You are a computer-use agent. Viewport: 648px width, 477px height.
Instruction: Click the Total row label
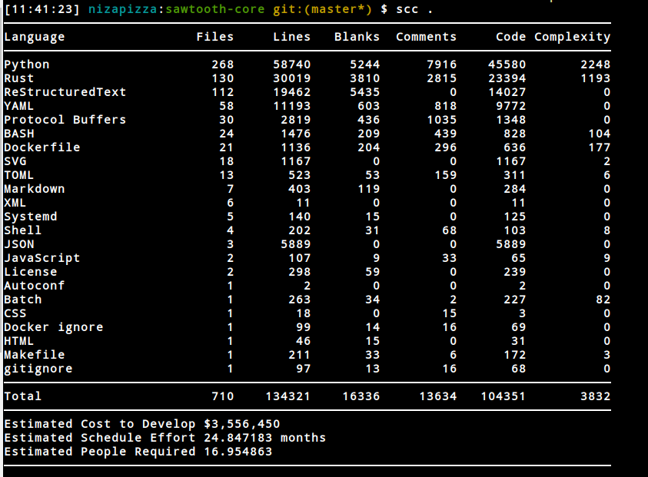coord(23,396)
